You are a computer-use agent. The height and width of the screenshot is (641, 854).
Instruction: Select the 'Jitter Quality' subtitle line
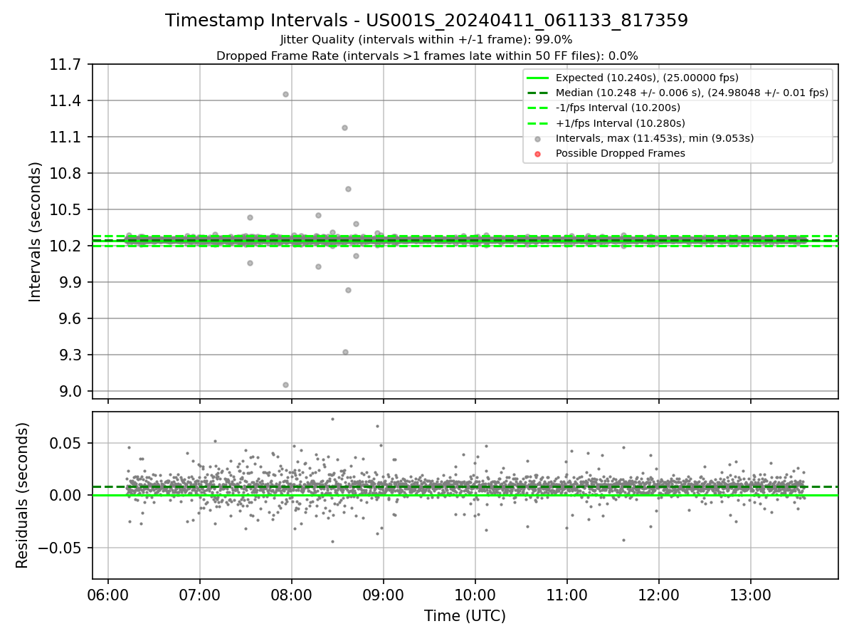(x=426, y=40)
